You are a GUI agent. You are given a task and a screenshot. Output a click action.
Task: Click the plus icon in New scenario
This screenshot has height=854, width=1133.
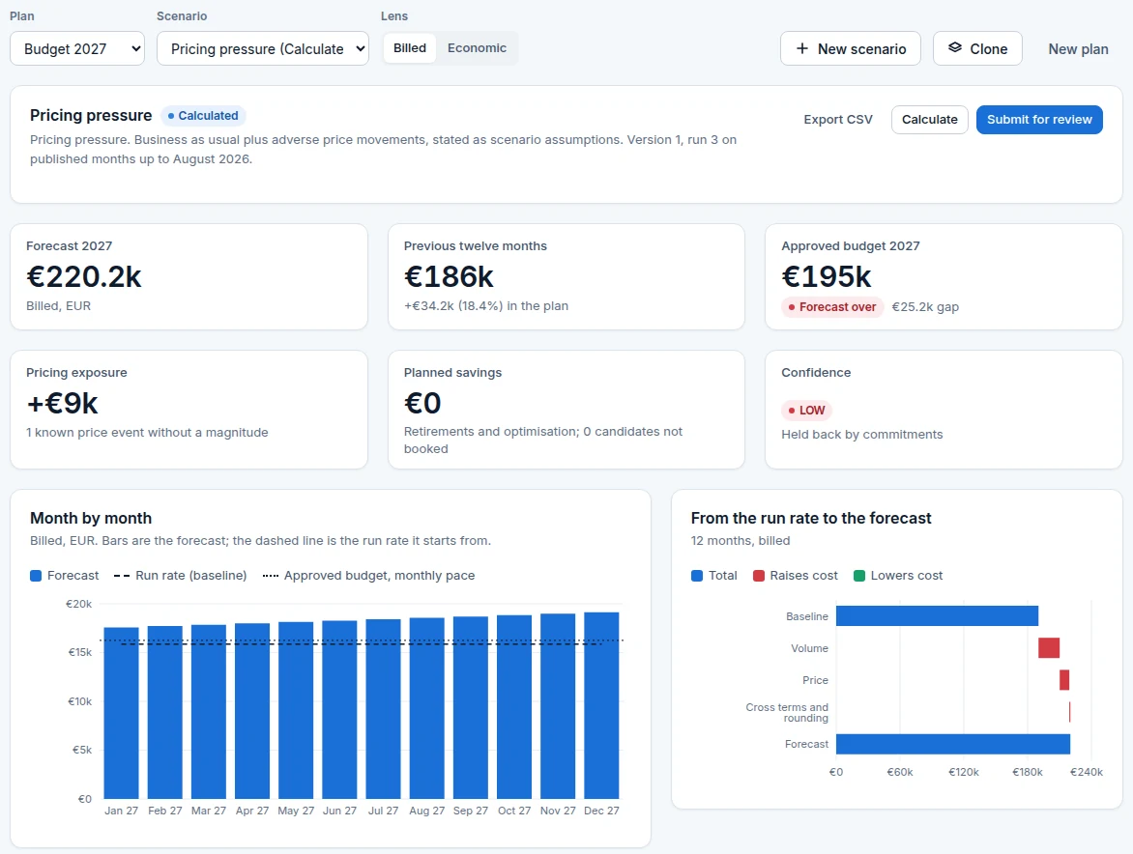tap(802, 48)
